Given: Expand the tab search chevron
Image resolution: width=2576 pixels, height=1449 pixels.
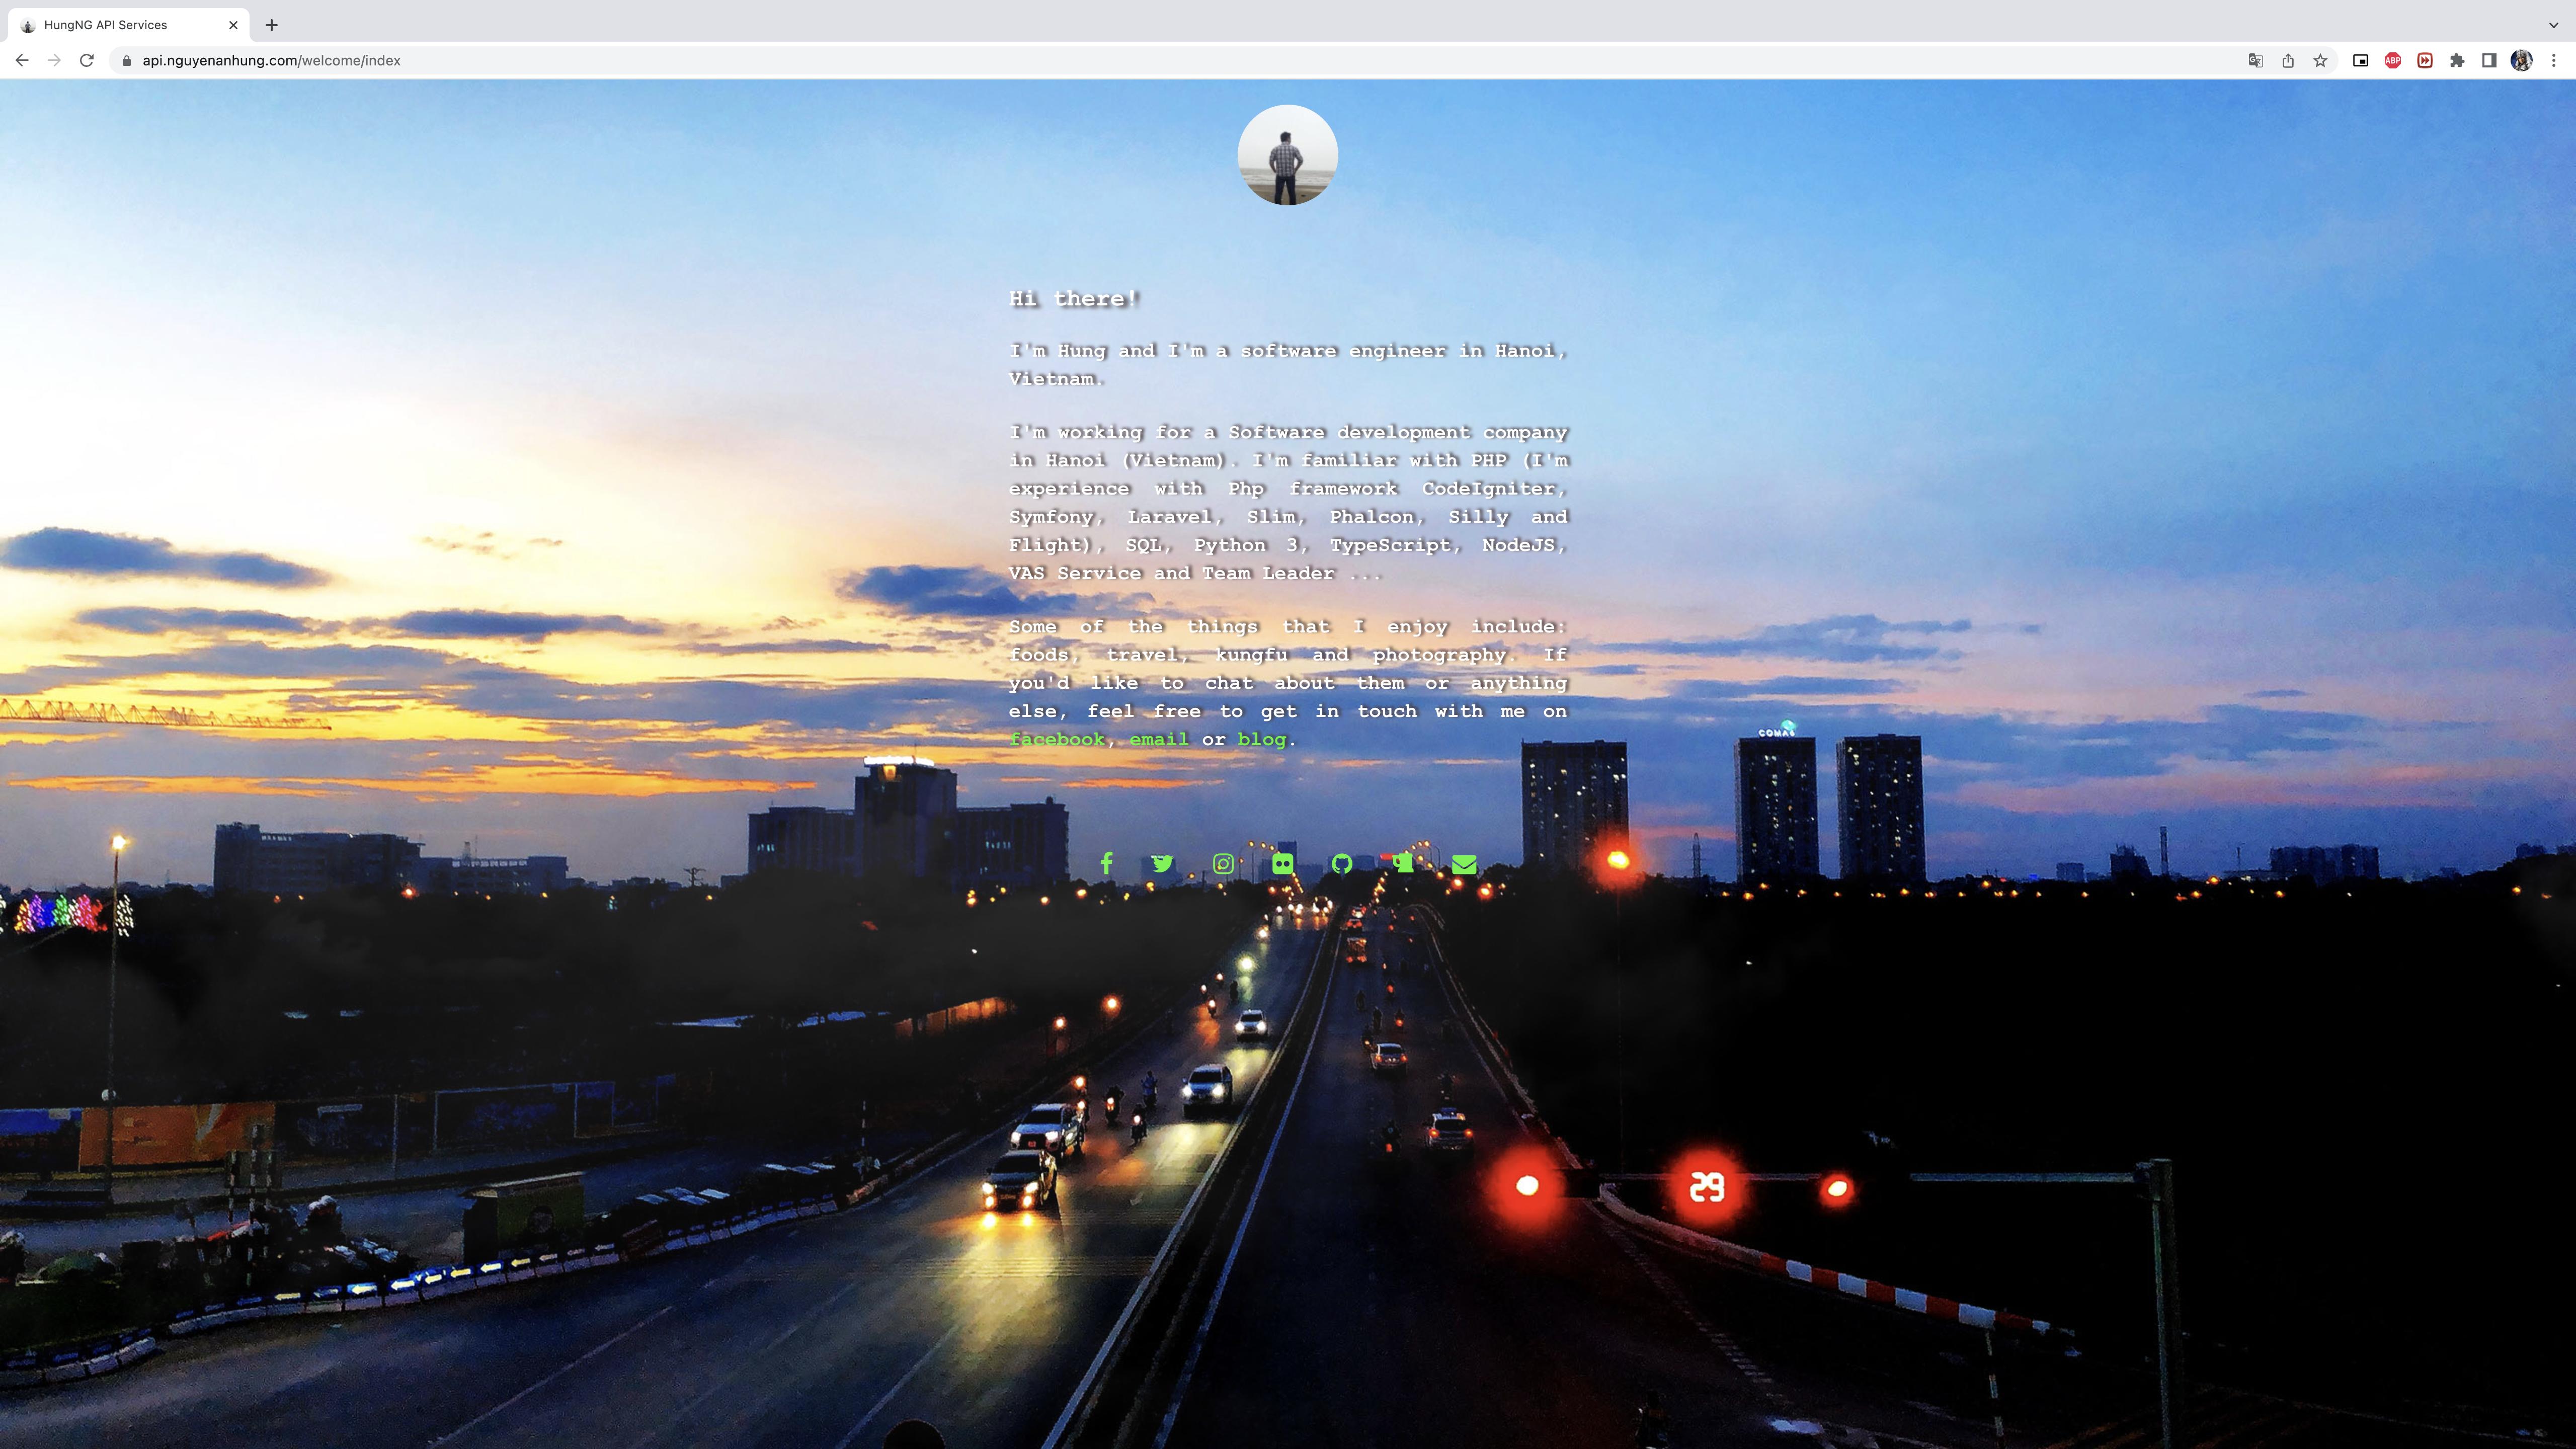Looking at the screenshot, I should click(x=2553, y=25).
